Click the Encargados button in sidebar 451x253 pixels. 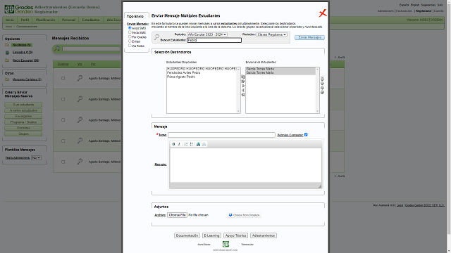[x=23, y=117]
